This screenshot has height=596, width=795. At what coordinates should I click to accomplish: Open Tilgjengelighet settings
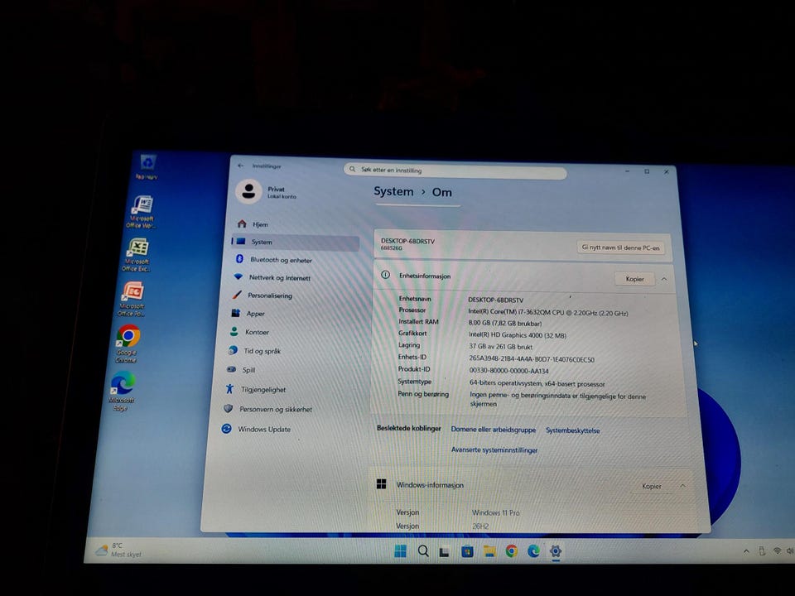[286, 389]
